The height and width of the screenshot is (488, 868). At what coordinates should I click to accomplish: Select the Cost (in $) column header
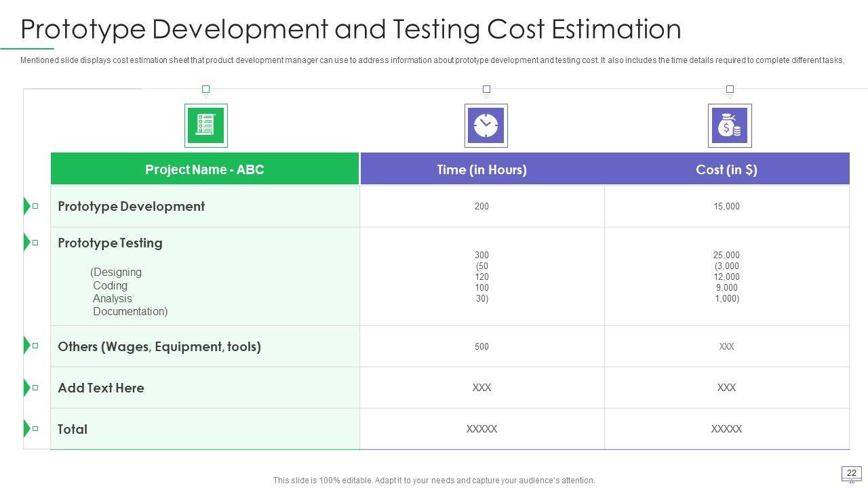[726, 169]
